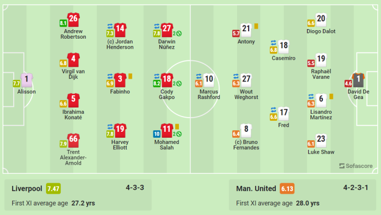
Task: Click Andrew Robertson's green 8.1 rating badge
Action: pos(63,23)
